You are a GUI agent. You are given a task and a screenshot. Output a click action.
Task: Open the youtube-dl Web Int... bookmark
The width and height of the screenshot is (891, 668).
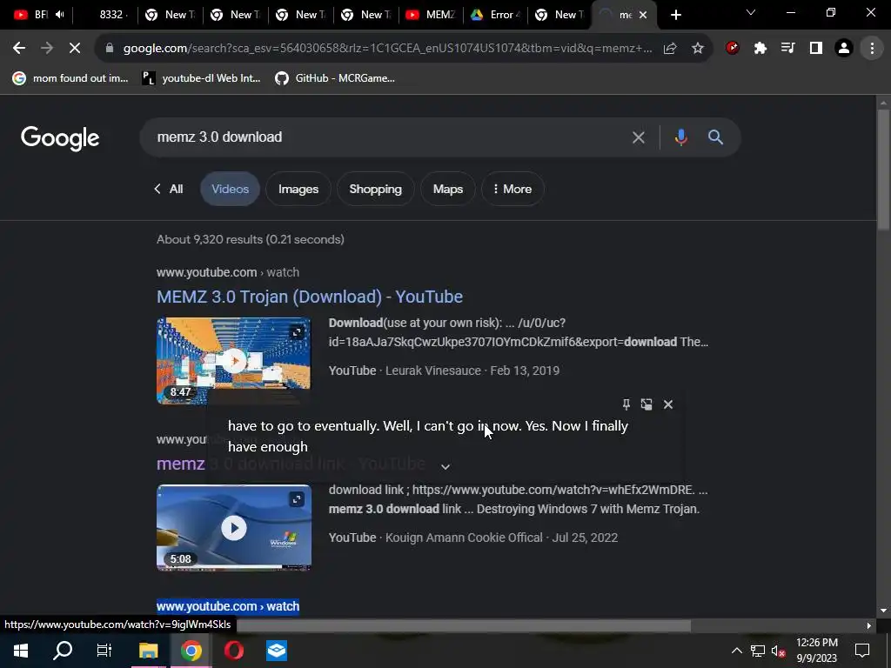201,78
